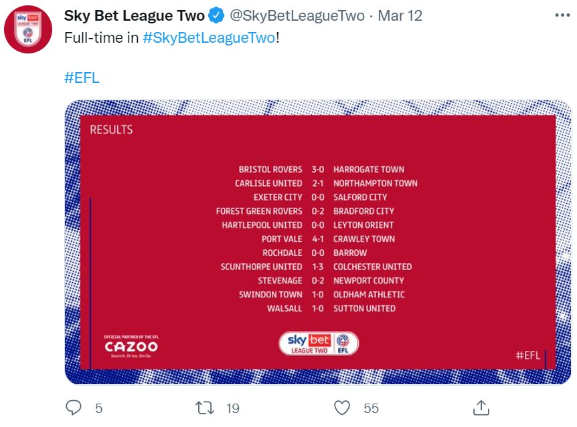Viewport: 577px width, 427px height.
Task: Open the @SkyBetLeagueTwo handle
Action: [297, 15]
